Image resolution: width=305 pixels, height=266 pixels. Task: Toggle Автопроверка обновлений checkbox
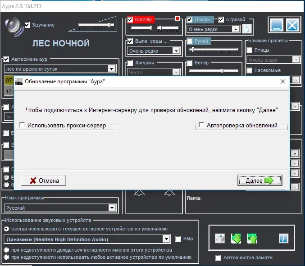201,125
